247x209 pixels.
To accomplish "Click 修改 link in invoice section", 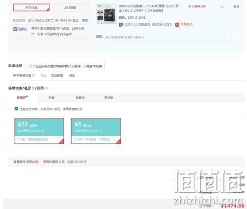I will click(72, 76).
